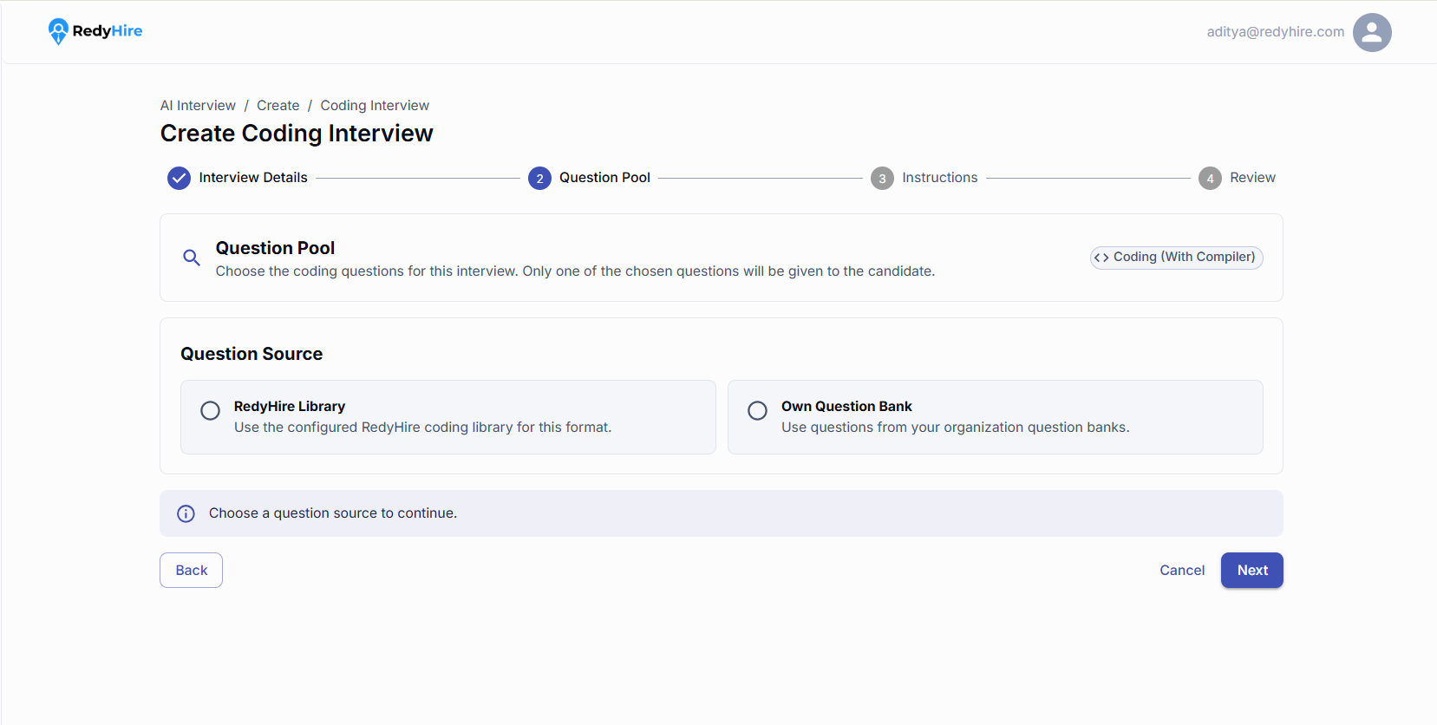Click the RedyHire logo
The width and height of the screenshot is (1437, 725).
pos(95,31)
